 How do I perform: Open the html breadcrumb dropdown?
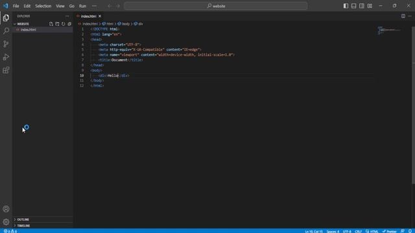click(x=108, y=24)
